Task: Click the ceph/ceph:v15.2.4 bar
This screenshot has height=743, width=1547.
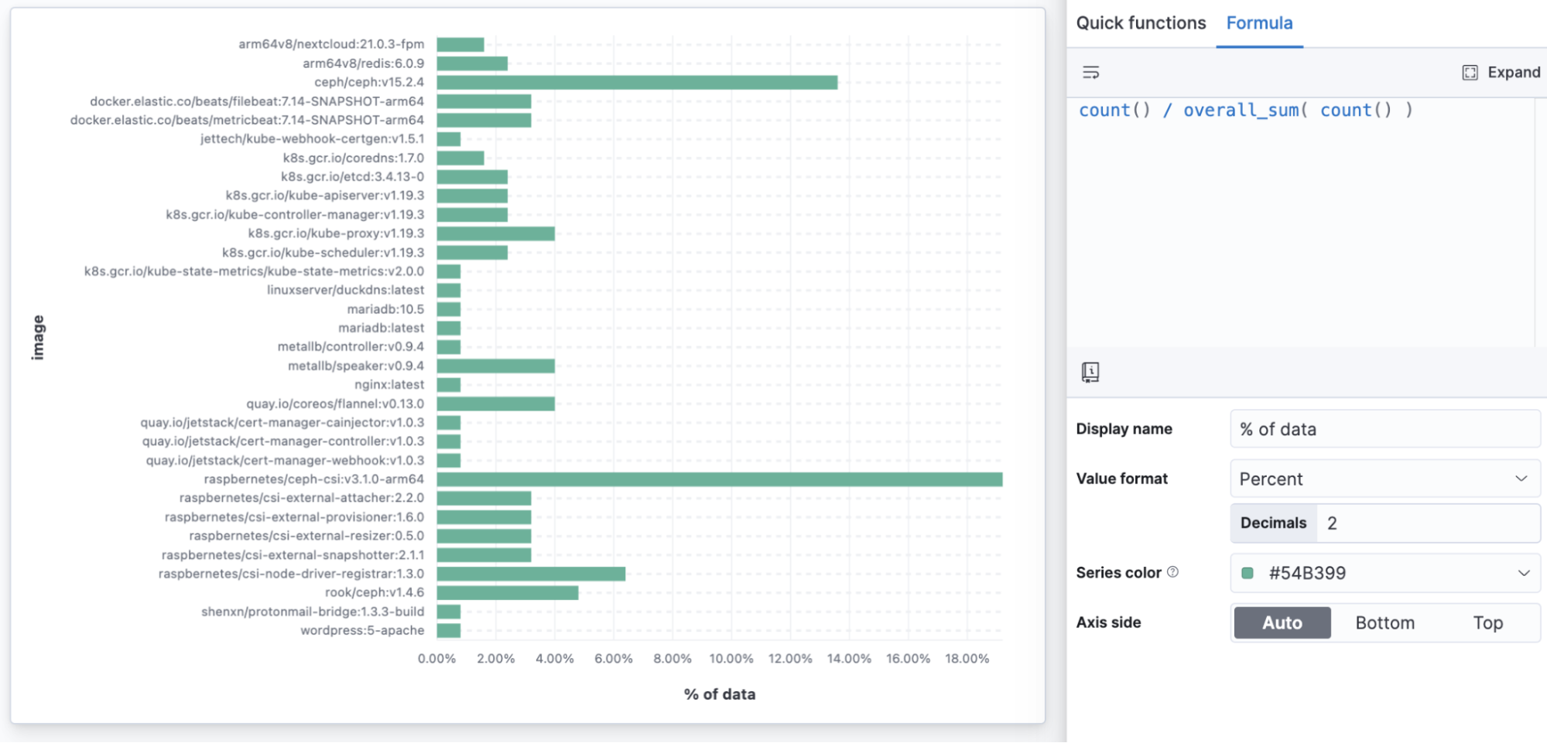Action: tap(637, 82)
